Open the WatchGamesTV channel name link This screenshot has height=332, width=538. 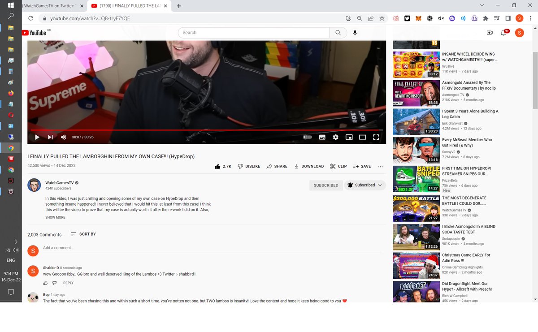tap(59, 183)
